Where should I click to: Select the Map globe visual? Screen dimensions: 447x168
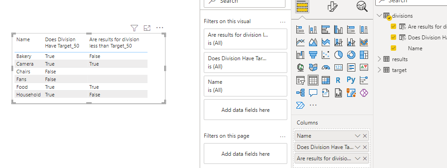(x=300, y=67)
